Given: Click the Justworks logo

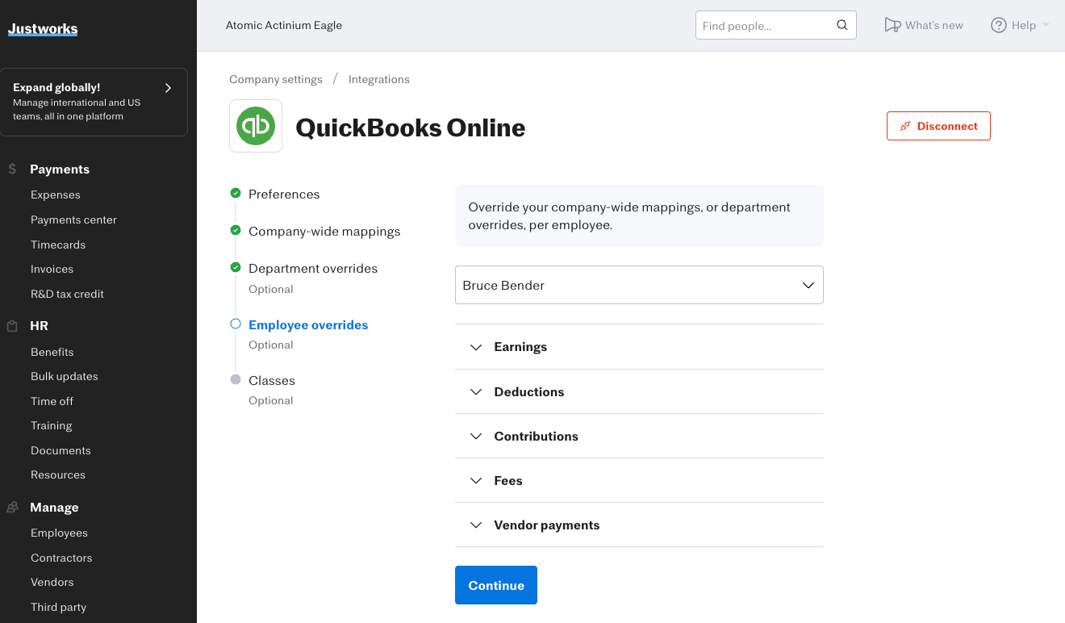Looking at the screenshot, I should point(43,29).
